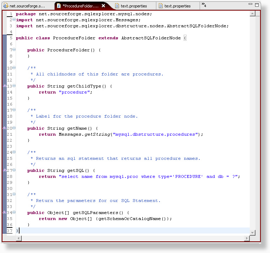270x253 pixels.
Task: Click the 'mysql.proc' text in the SQL string
Action: [x=124, y=176]
